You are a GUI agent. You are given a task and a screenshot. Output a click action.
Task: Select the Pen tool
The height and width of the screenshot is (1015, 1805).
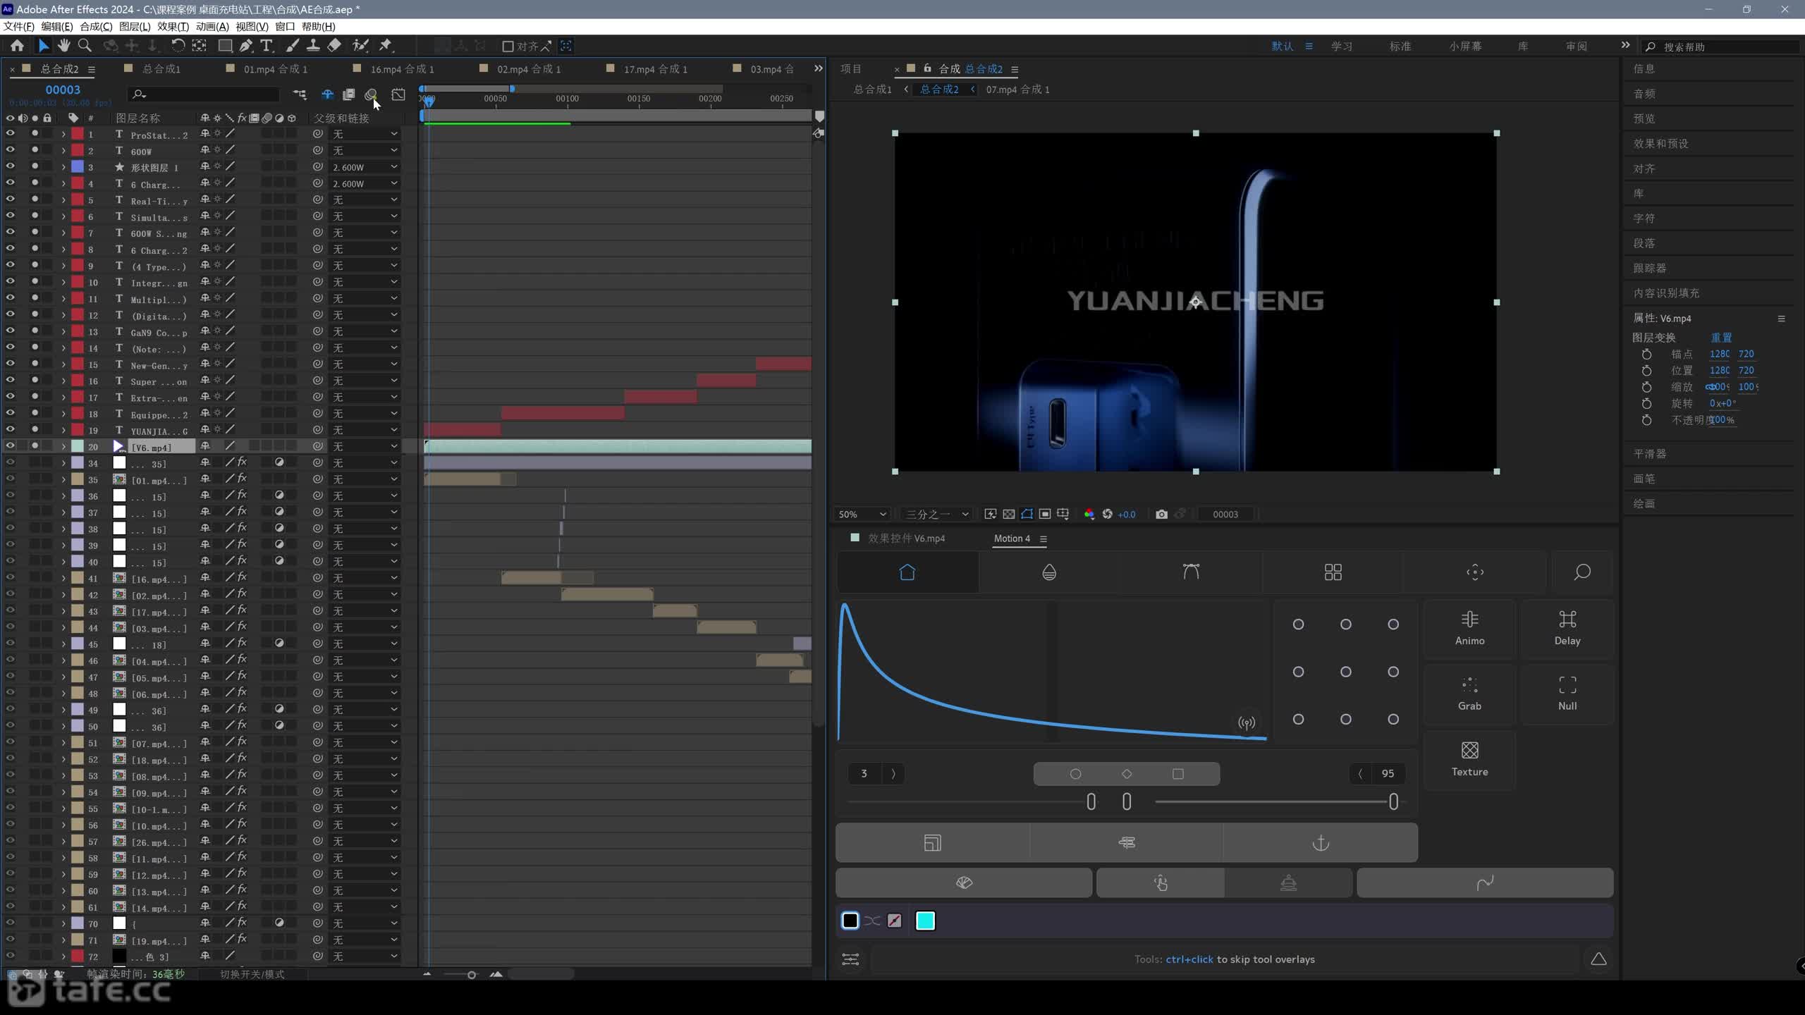[245, 45]
